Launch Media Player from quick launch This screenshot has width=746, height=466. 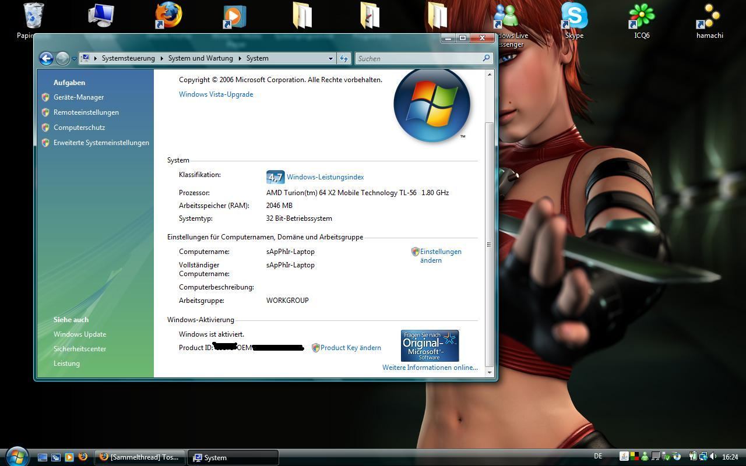coord(69,457)
